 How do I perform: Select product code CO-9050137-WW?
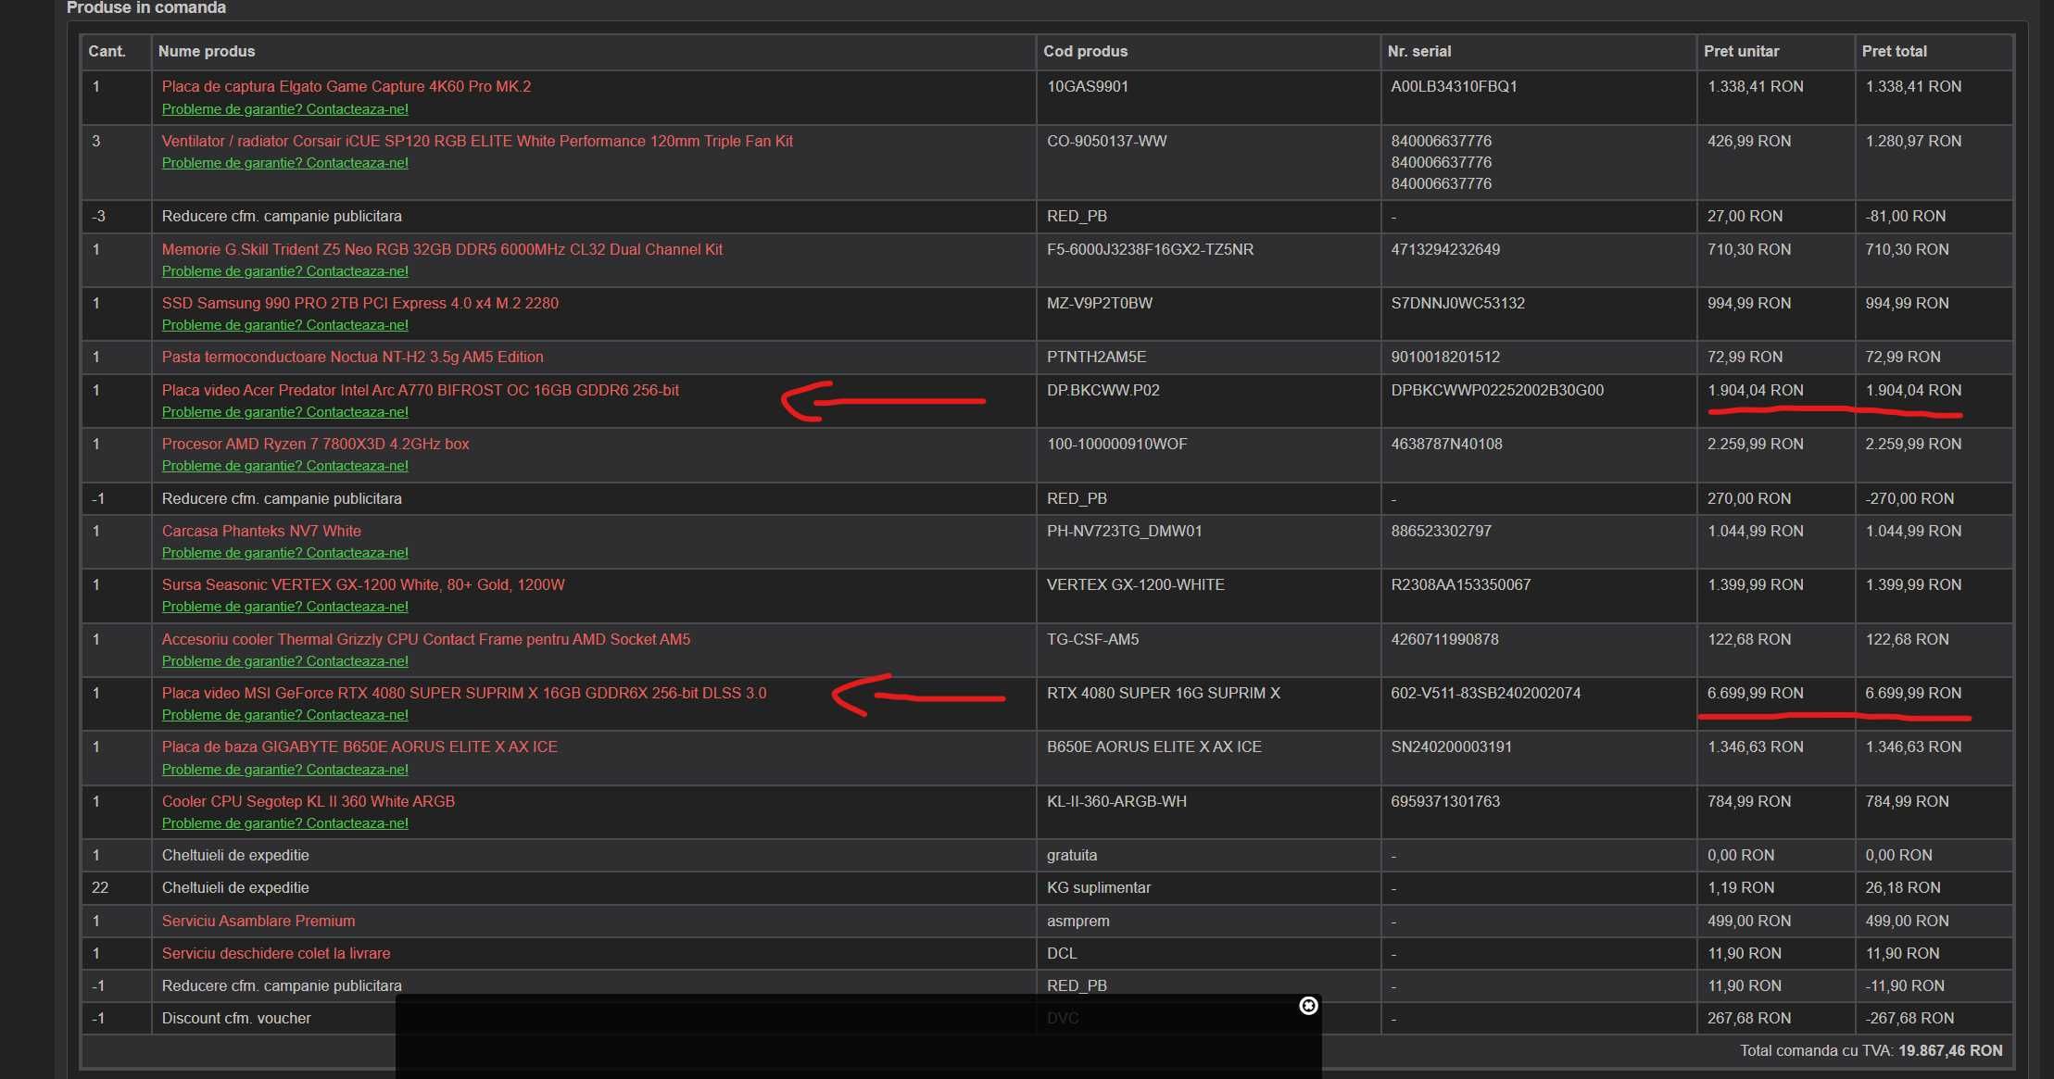(x=1107, y=142)
